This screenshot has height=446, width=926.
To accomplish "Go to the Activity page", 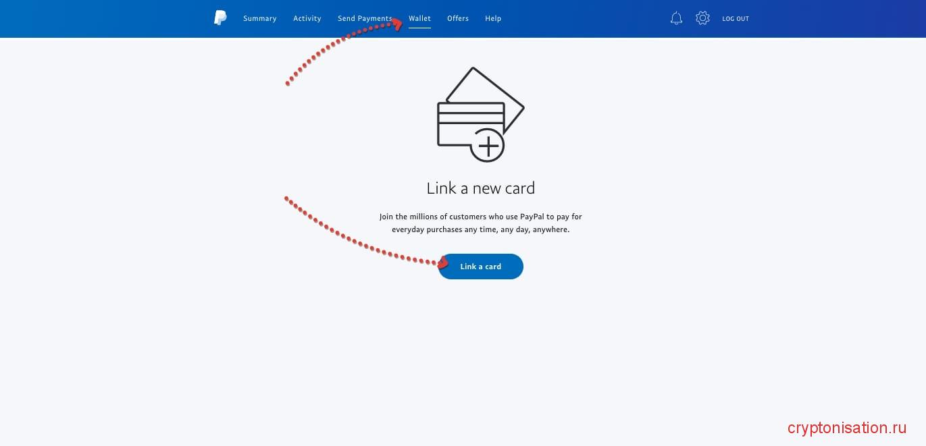I will click(307, 18).
